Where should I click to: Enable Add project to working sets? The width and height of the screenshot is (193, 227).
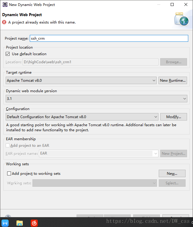click(9, 173)
